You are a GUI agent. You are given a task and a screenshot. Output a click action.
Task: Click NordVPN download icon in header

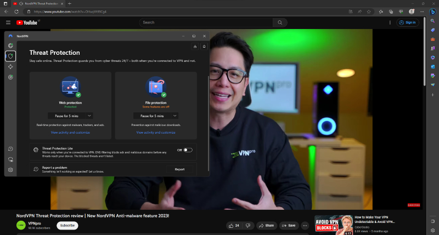tap(195, 47)
